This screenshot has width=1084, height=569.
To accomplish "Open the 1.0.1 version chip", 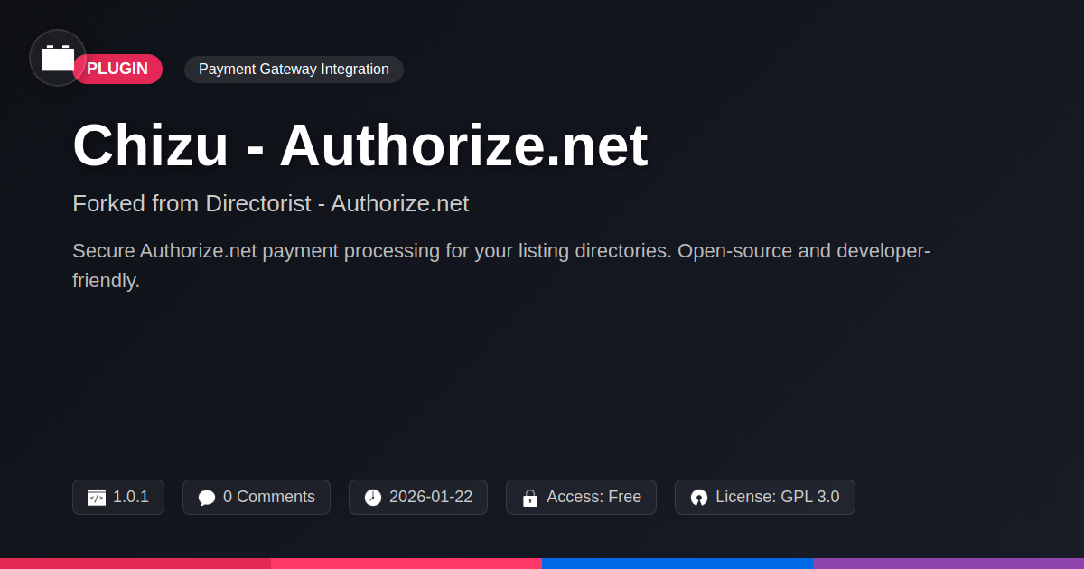I will click(x=118, y=498).
